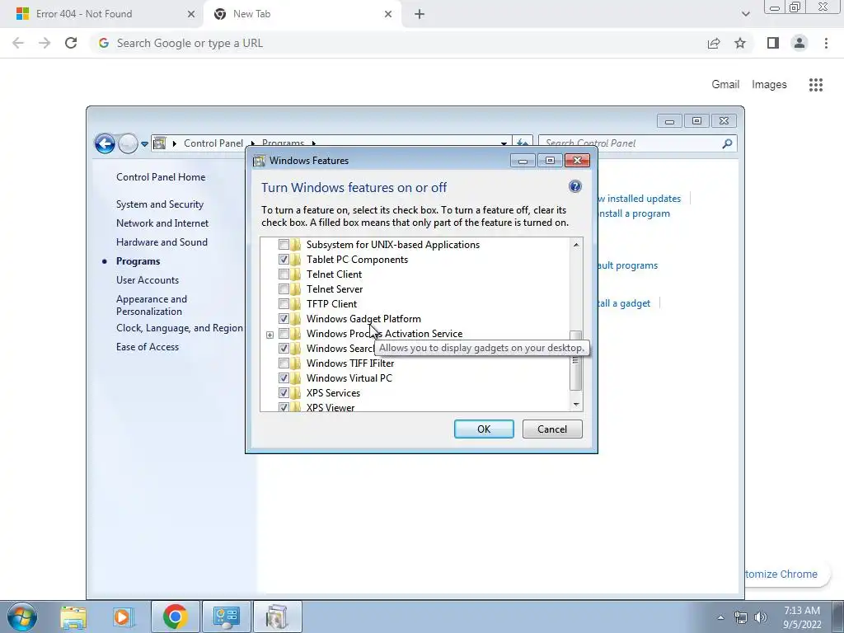Image resolution: width=844 pixels, height=633 pixels.
Task: Expand the Windows Process Activation Service node
Action: [x=270, y=335]
